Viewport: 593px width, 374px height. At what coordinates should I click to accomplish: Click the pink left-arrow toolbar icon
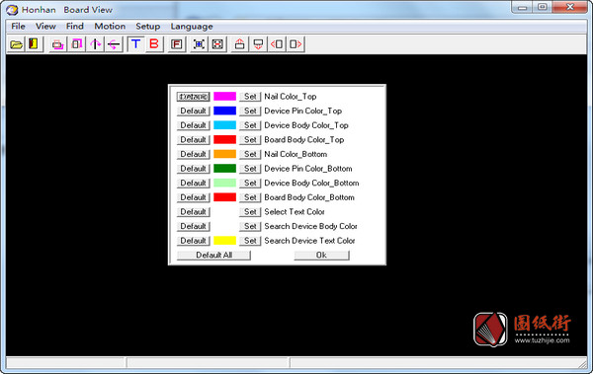point(114,44)
